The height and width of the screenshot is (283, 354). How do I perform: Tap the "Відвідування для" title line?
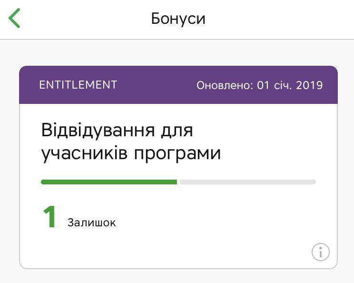point(117,131)
